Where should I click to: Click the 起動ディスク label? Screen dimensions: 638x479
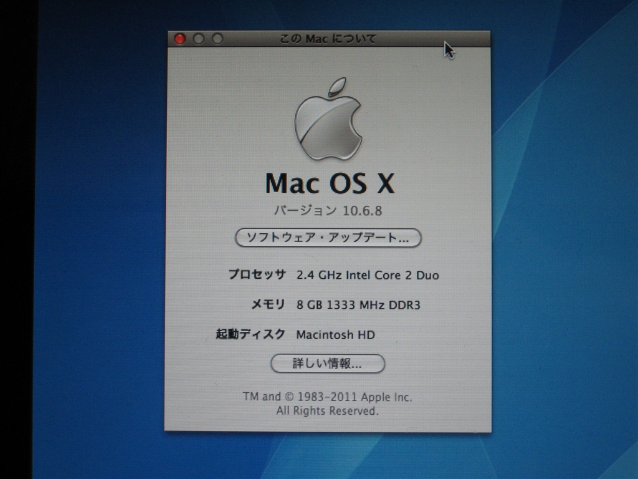[250, 334]
